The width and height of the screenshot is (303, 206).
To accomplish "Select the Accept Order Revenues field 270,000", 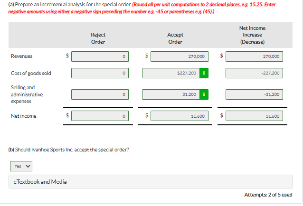I will tap(180, 56).
